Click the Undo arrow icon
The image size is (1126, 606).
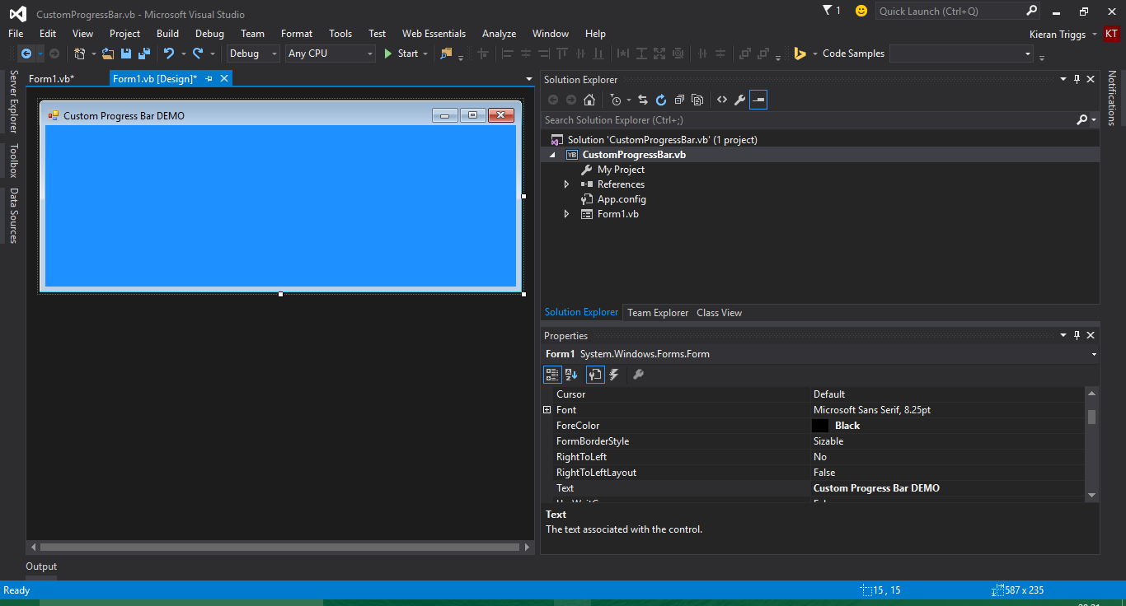click(169, 54)
